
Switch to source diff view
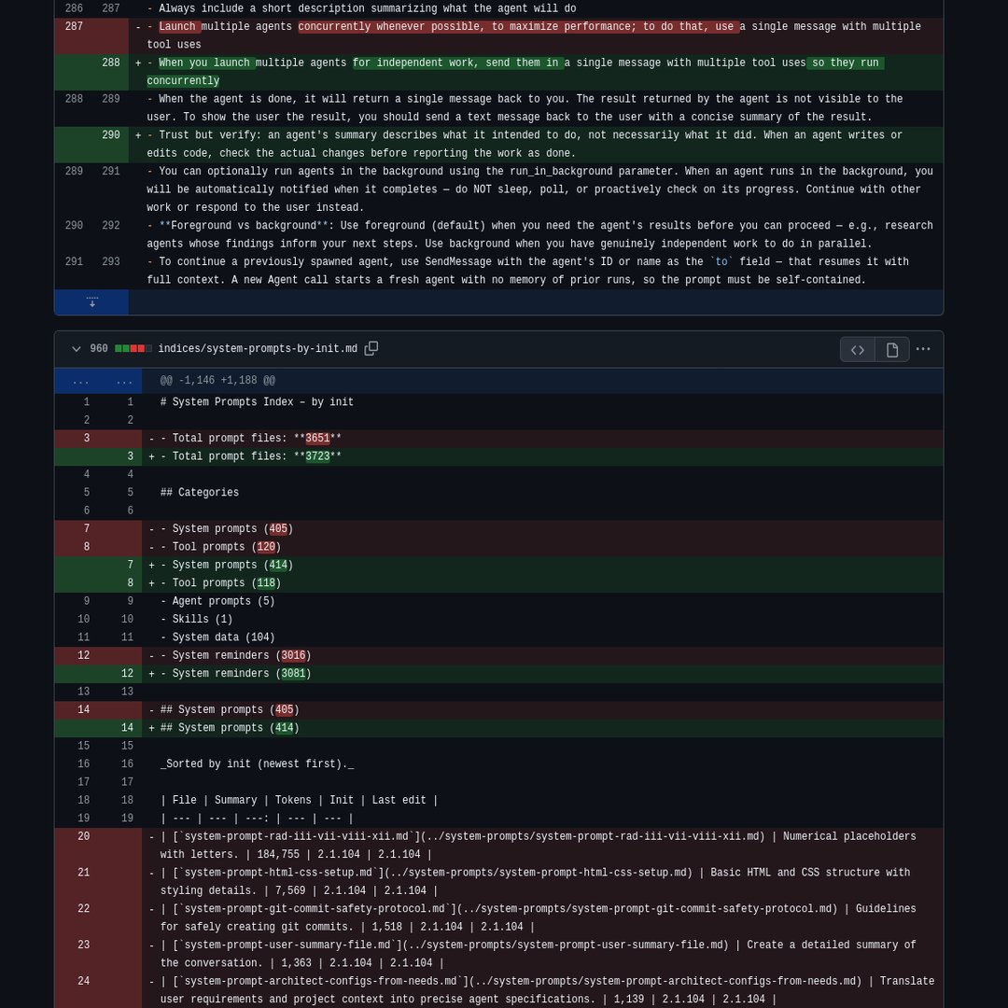858,350
